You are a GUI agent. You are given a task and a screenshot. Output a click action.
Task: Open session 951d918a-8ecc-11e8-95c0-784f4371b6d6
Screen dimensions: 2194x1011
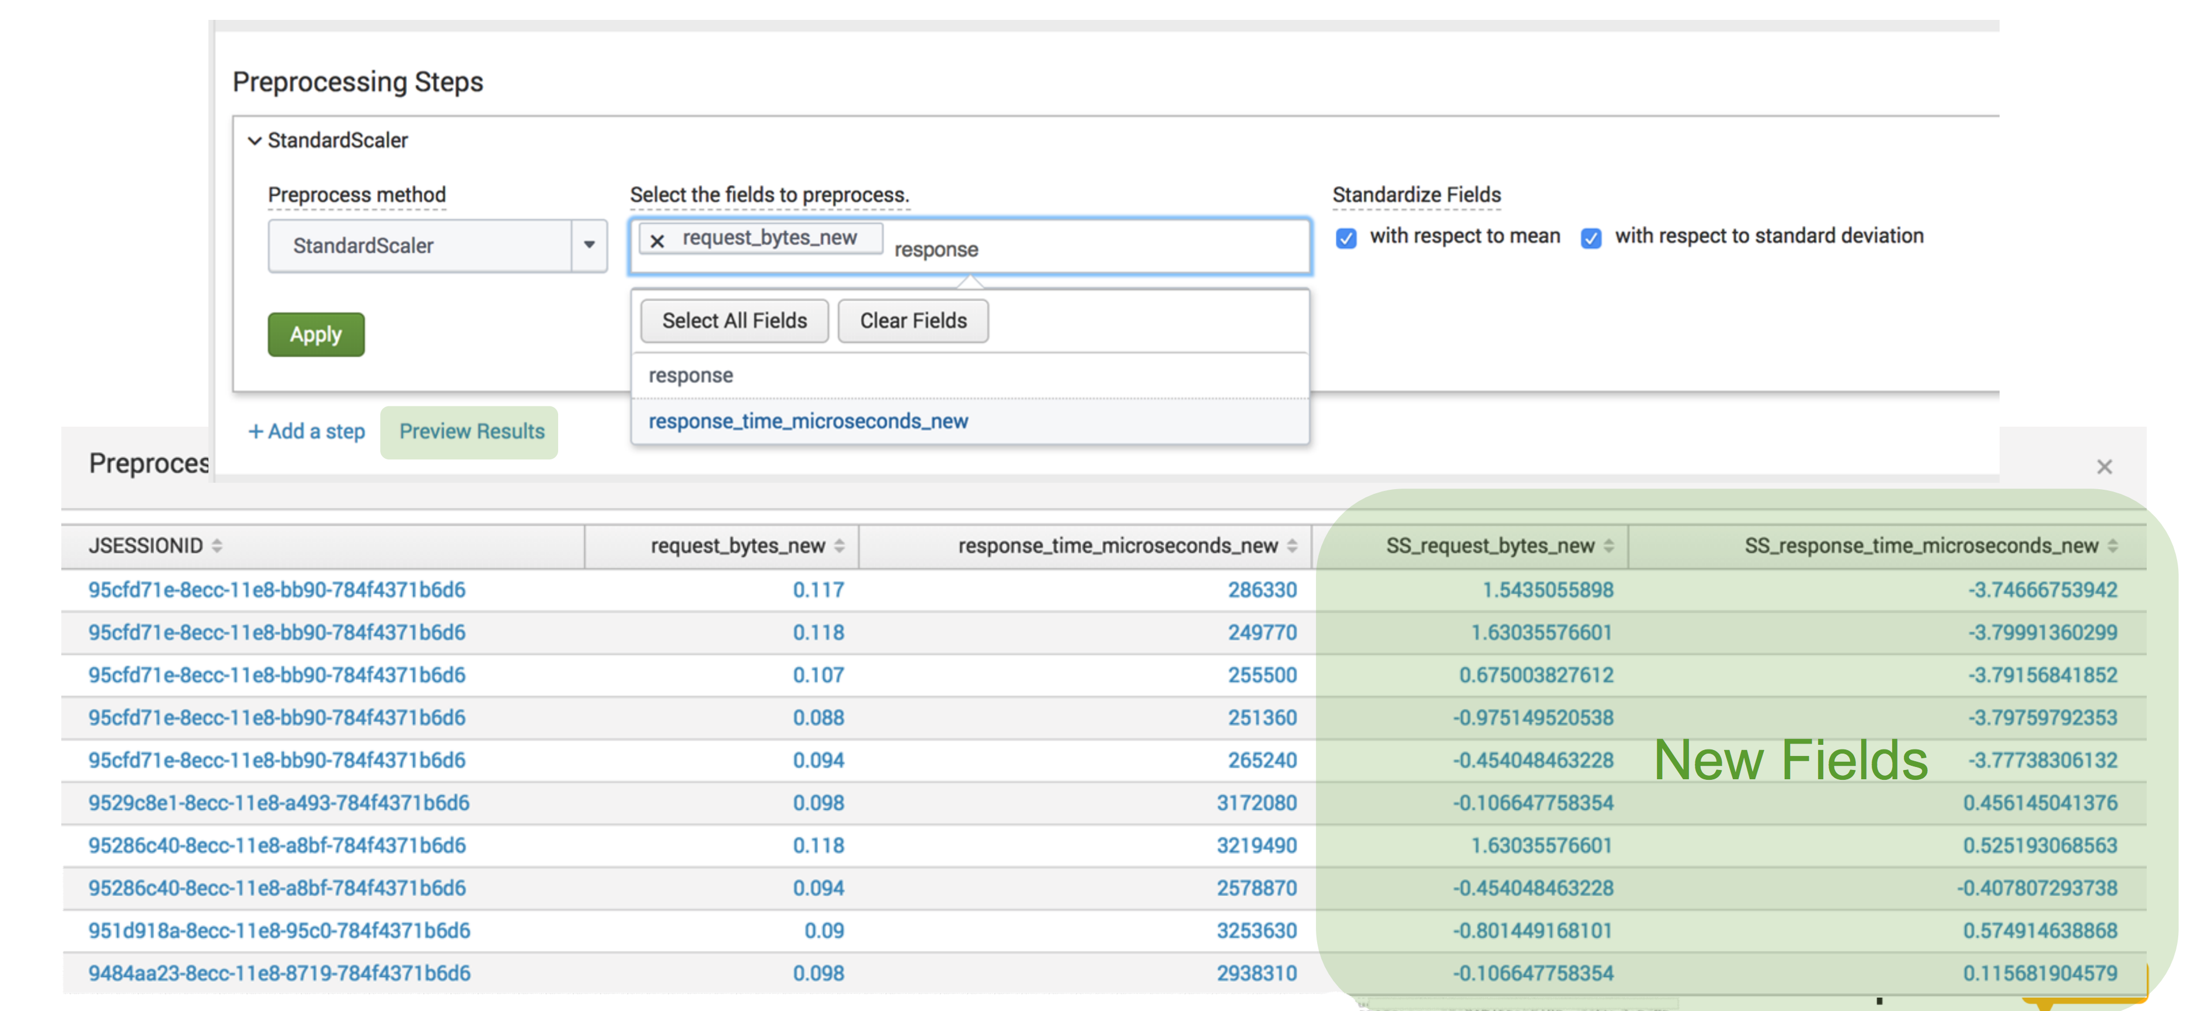[278, 930]
